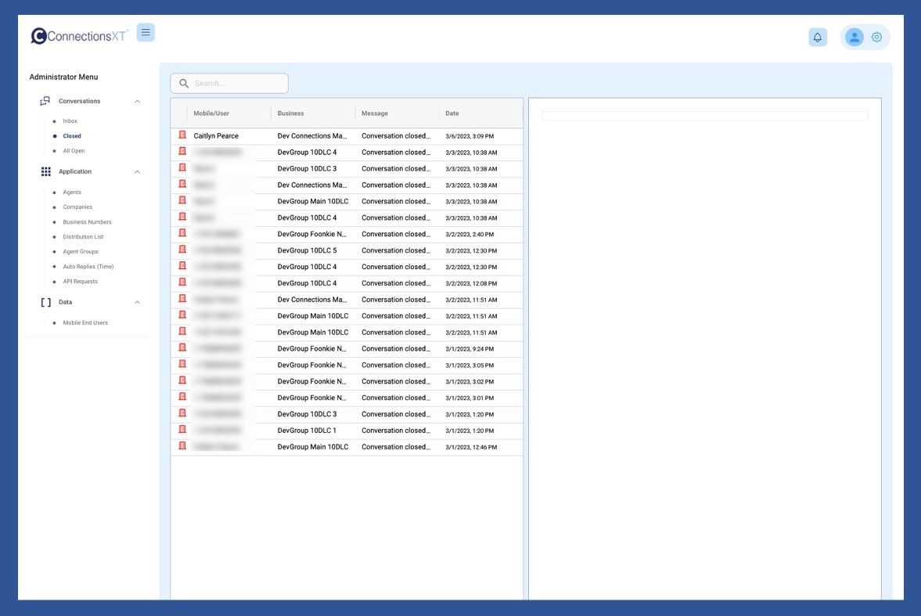Click the ConnectionsXT logo
This screenshot has height=616, width=921.
(79, 36)
